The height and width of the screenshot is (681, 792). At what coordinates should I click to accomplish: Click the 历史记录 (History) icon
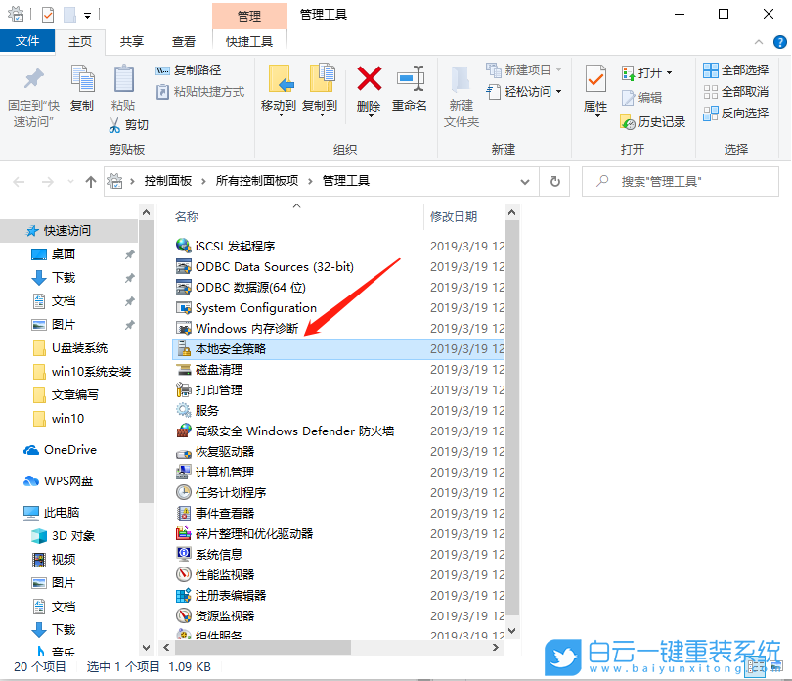coord(653,121)
